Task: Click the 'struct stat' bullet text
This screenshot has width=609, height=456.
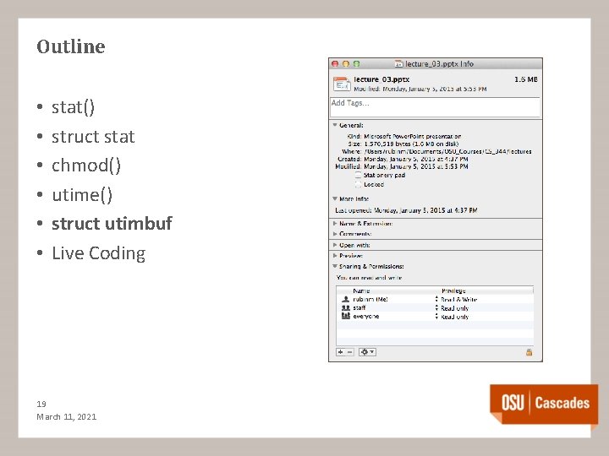Action: pyautogui.click(x=93, y=137)
